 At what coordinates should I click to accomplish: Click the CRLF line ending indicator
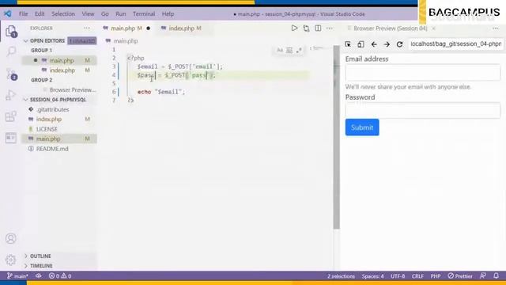[x=417, y=276]
